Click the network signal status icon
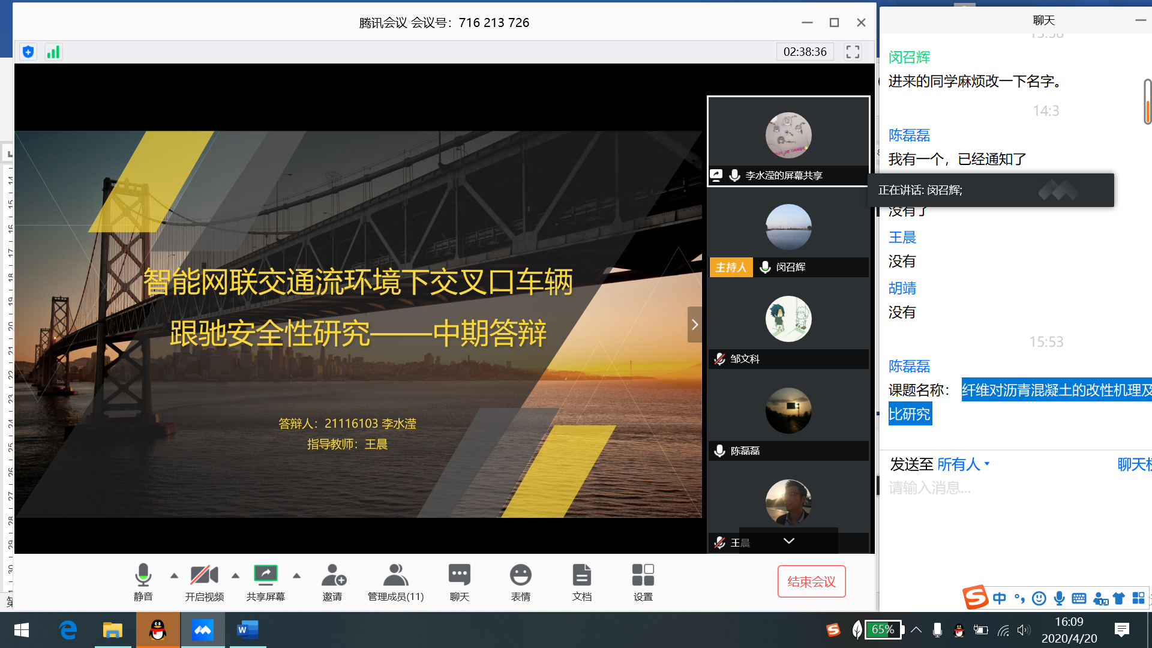The image size is (1152, 648). coord(53,52)
